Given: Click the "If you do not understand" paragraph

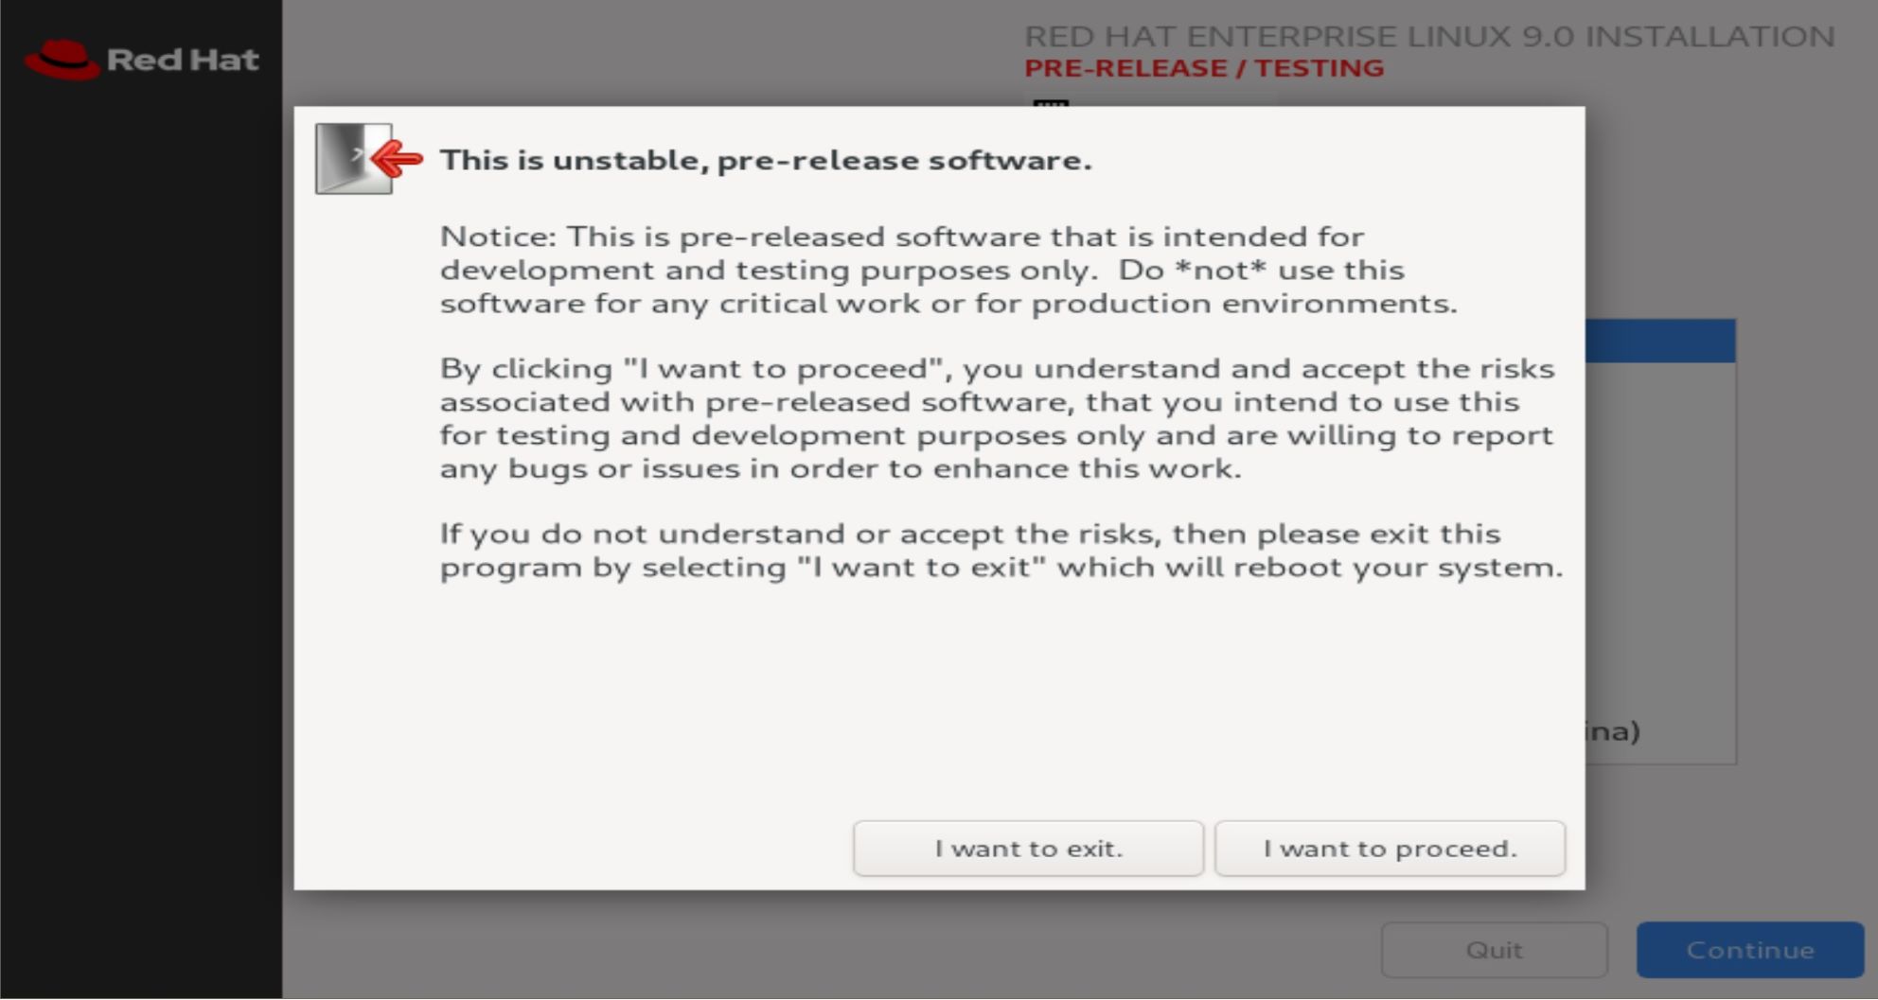Looking at the screenshot, I should pyautogui.click(x=1001, y=551).
